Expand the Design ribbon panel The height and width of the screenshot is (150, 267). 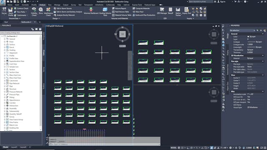tap(56, 18)
